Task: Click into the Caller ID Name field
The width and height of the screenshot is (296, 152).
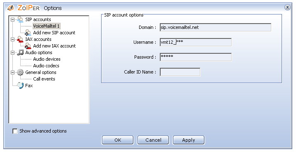Action: click(180, 72)
